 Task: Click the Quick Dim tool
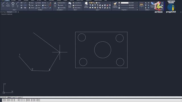coord(61,3)
